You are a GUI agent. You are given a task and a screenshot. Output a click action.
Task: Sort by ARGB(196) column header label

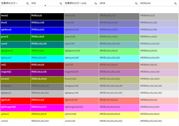(x=145, y=3)
